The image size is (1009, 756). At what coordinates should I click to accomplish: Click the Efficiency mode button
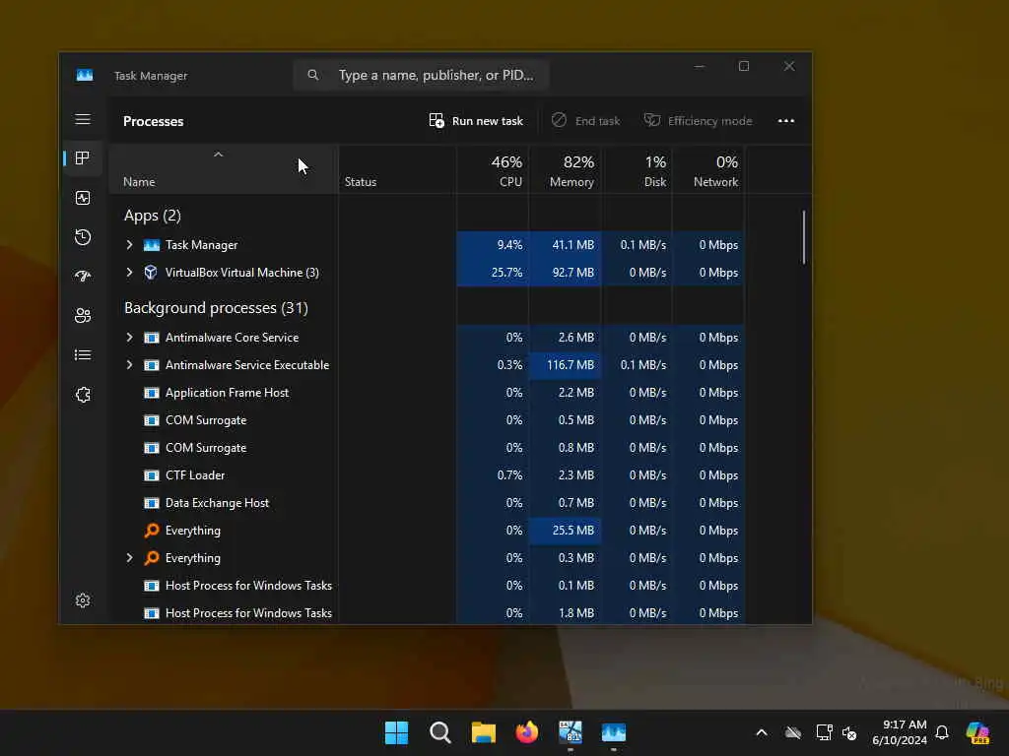click(699, 121)
